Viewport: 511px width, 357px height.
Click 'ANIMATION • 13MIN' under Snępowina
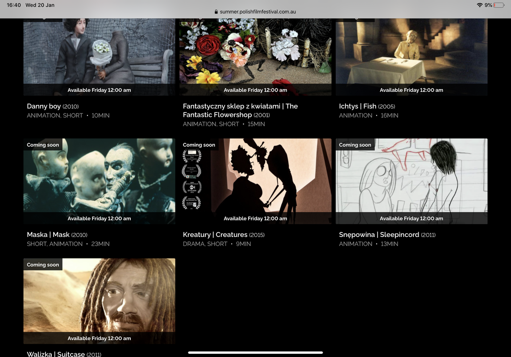(x=369, y=244)
